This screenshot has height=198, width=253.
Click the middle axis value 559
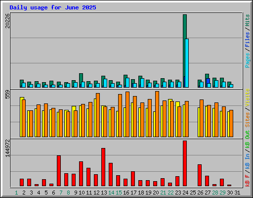(x=7, y=95)
